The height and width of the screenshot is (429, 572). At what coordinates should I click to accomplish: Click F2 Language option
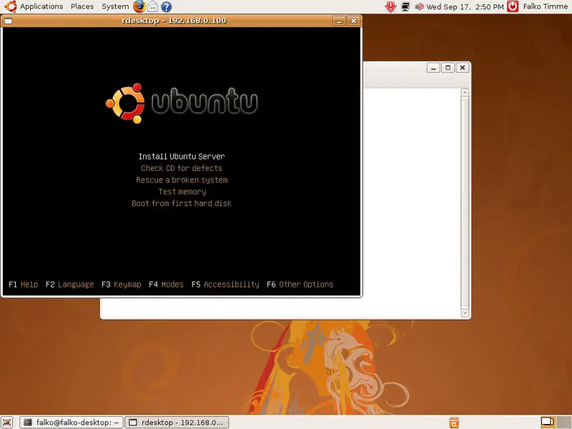[69, 285]
